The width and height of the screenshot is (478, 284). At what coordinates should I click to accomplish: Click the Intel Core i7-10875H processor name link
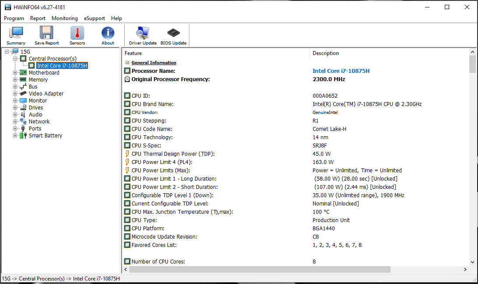[x=342, y=71]
